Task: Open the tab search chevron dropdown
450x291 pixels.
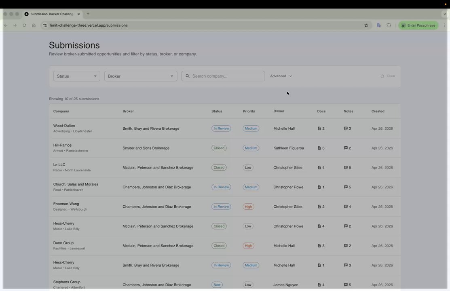Action: [444, 14]
